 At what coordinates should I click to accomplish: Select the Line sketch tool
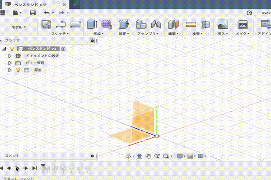(61, 24)
